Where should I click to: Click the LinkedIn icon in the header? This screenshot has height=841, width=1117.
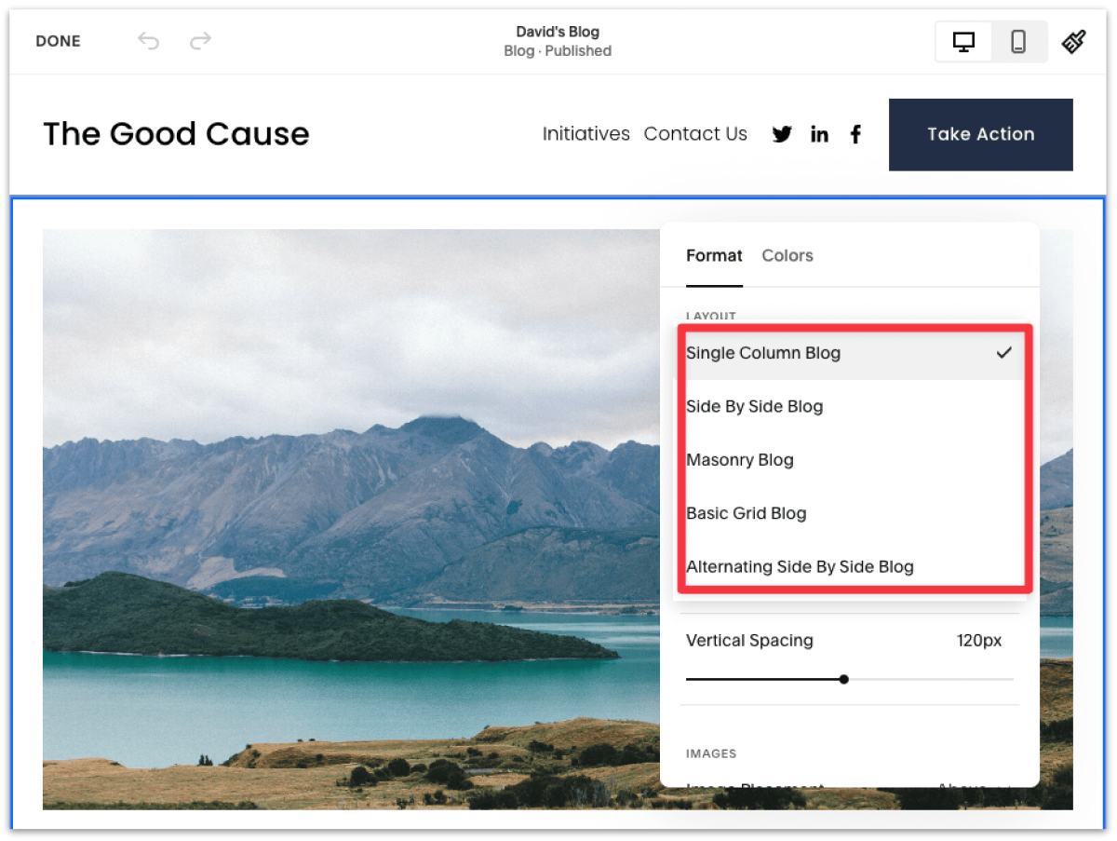(x=819, y=134)
